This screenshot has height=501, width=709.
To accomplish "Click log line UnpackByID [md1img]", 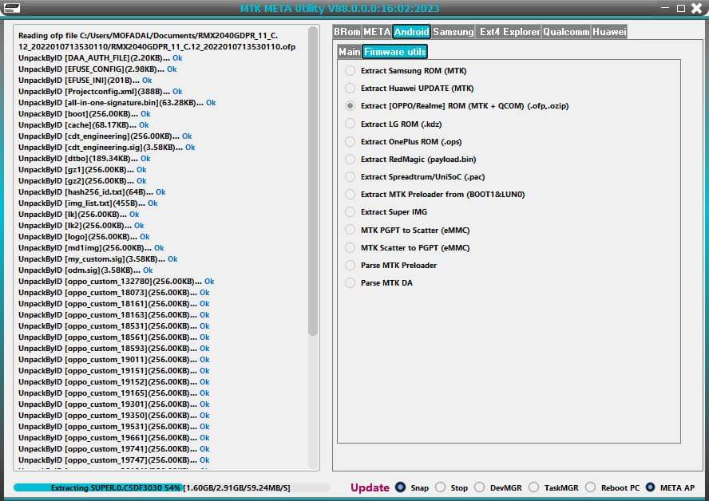I will click(x=91, y=248).
